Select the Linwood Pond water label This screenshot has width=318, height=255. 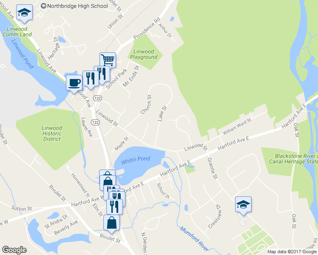22,54
